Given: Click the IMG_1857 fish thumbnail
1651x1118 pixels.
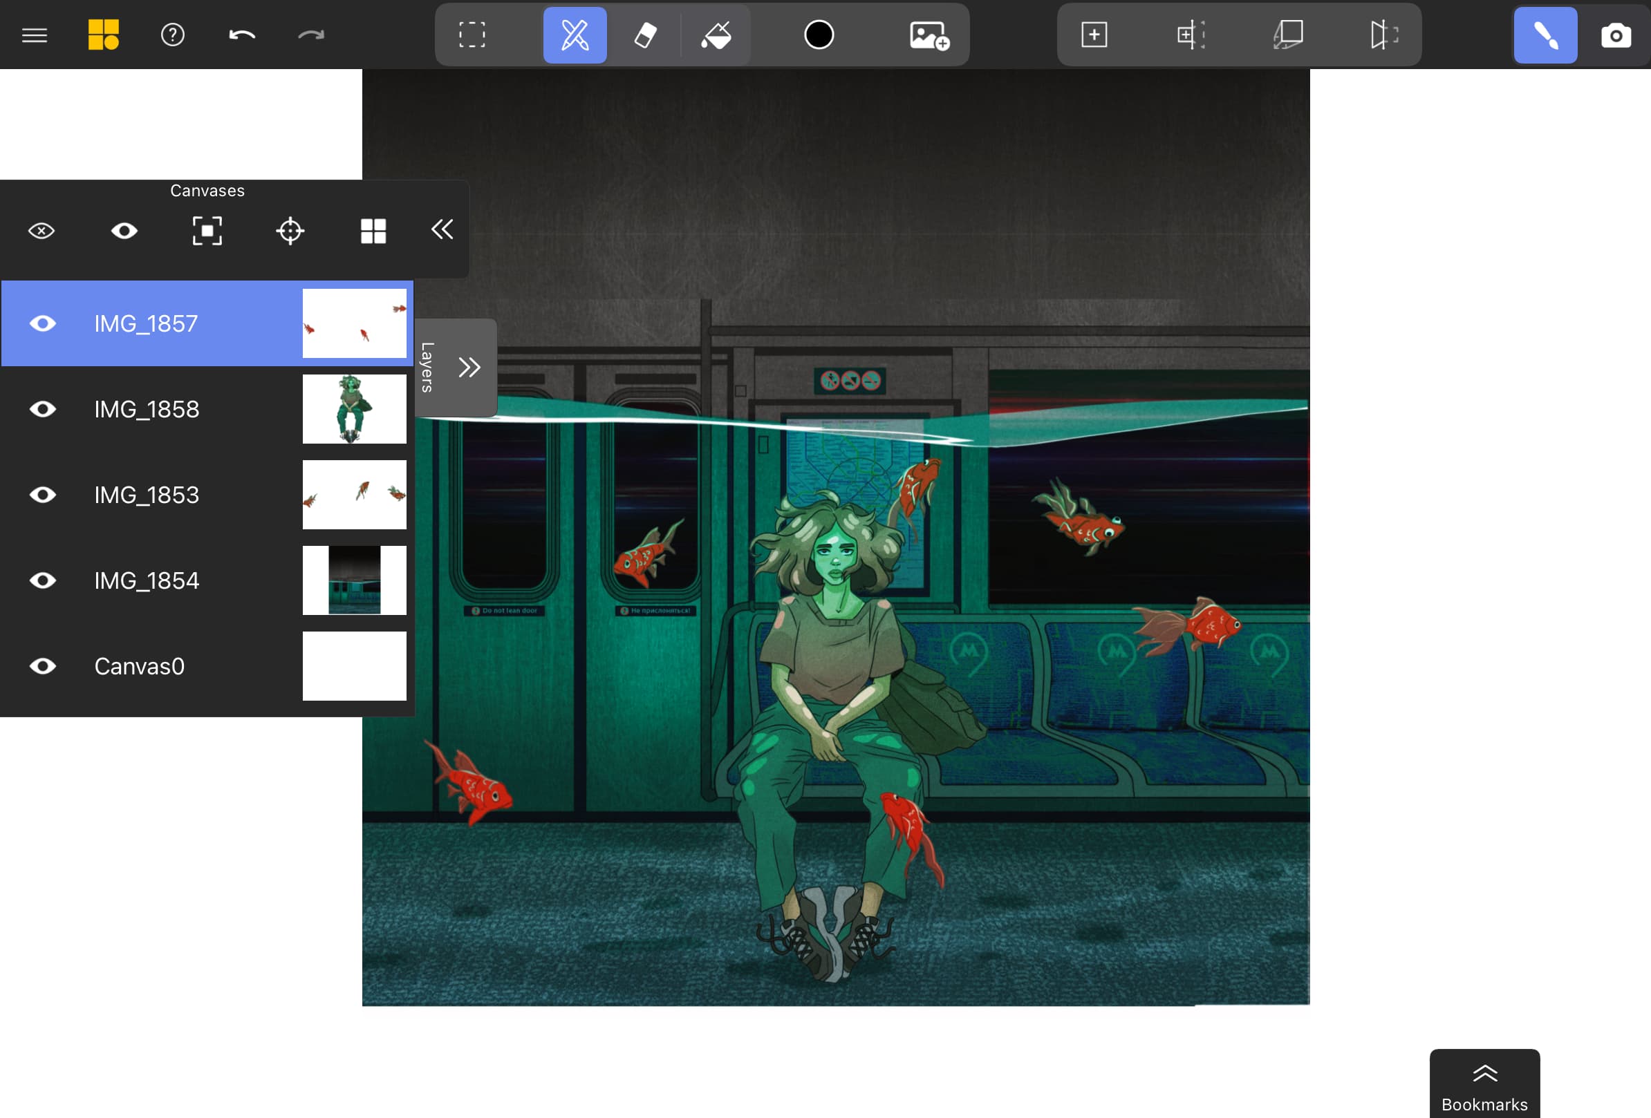Looking at the screenshot, I should click(x=355, y=323).
